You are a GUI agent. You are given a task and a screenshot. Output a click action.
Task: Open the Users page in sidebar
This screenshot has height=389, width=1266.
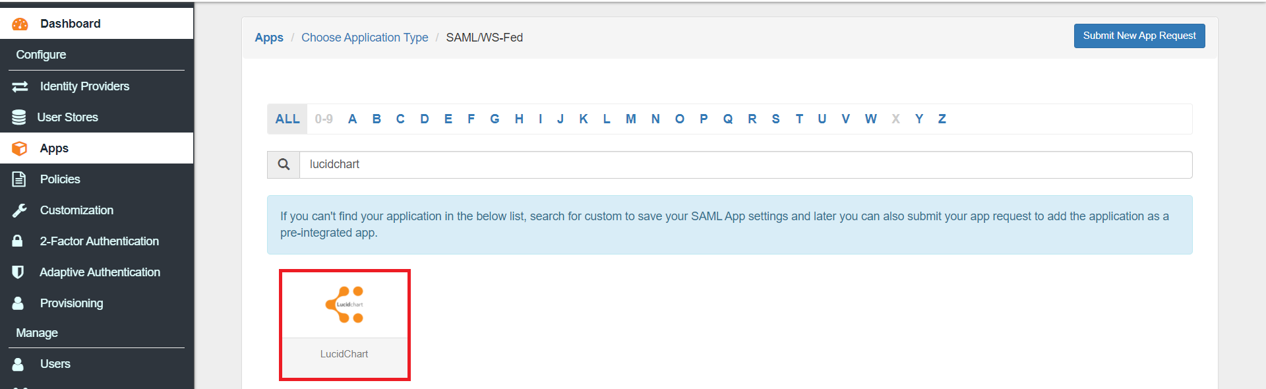tap(55, 363)
